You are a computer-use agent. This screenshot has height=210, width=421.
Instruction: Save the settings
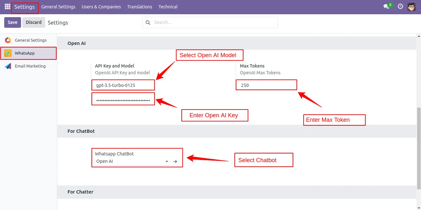13,22
